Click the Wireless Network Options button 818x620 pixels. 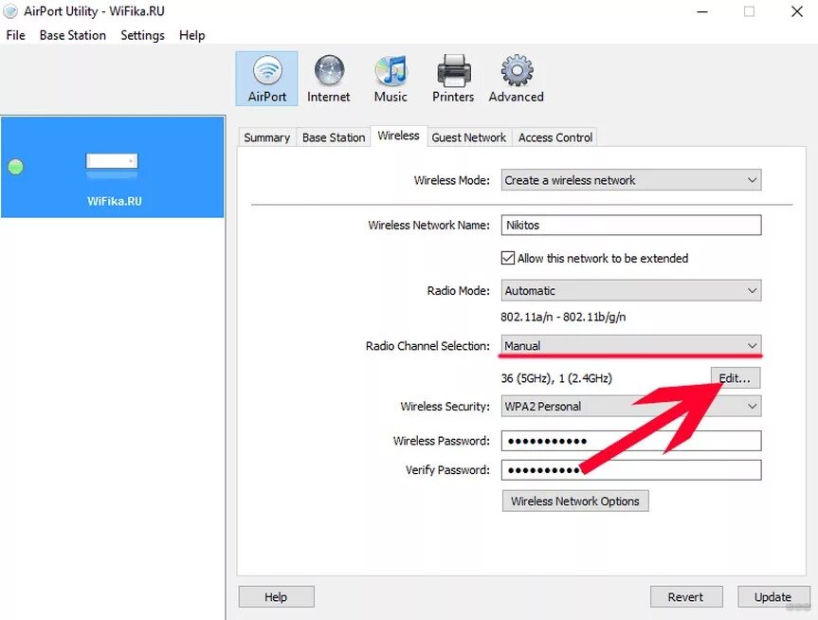coord(575,501)
